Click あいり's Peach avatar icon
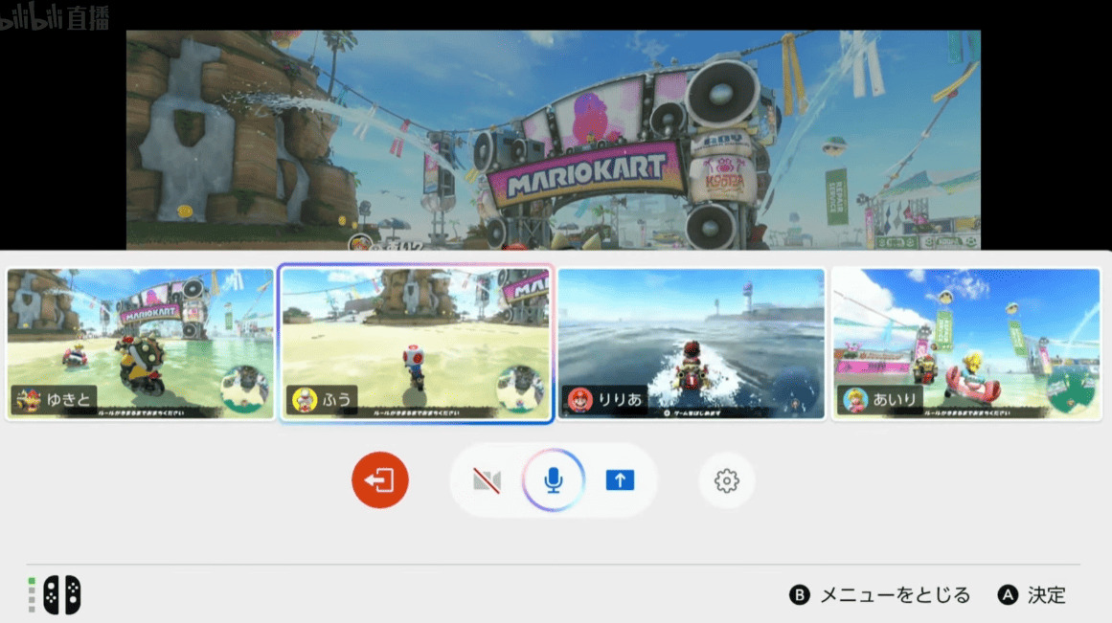Viewport: 1112px width, 623px height. click(855, 400)
